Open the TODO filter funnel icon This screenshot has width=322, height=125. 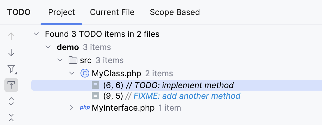(x=11, y=69)
